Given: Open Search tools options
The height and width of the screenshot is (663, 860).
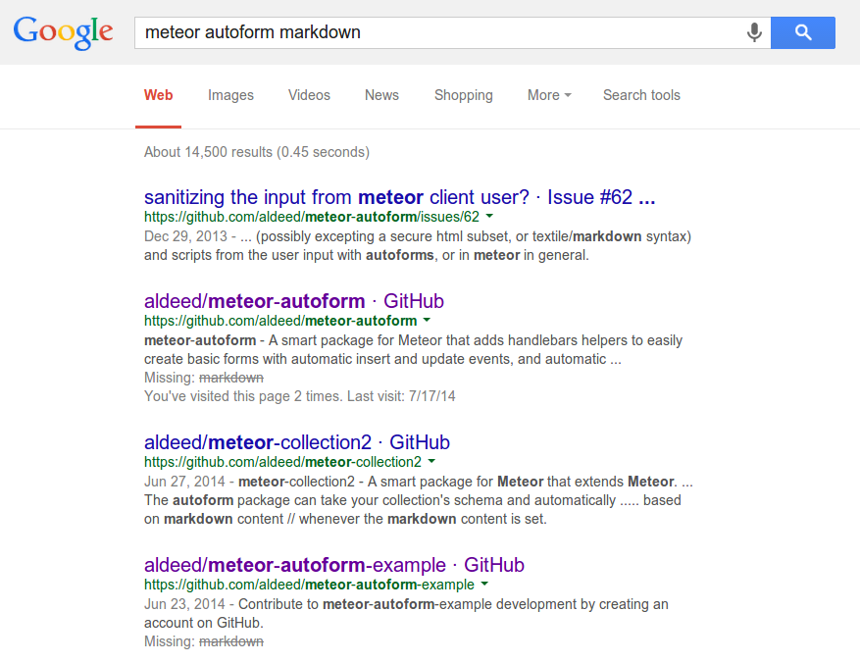Looking at the screenshot, I should coord(641,95).
